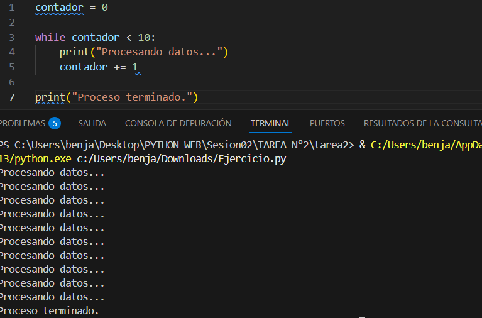Place cursor on "contador = 0" code line
The height and width of the screenshot is (318, 482).
[71, 8]
